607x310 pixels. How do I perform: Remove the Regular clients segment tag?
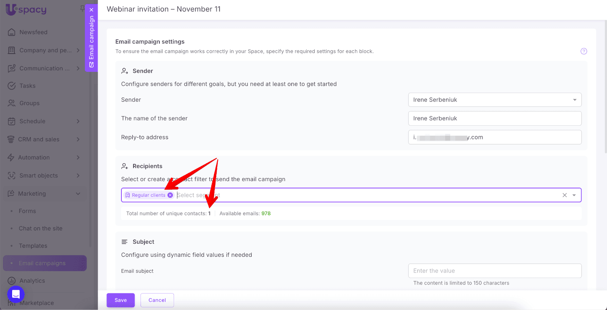click(x=170, y=195)
